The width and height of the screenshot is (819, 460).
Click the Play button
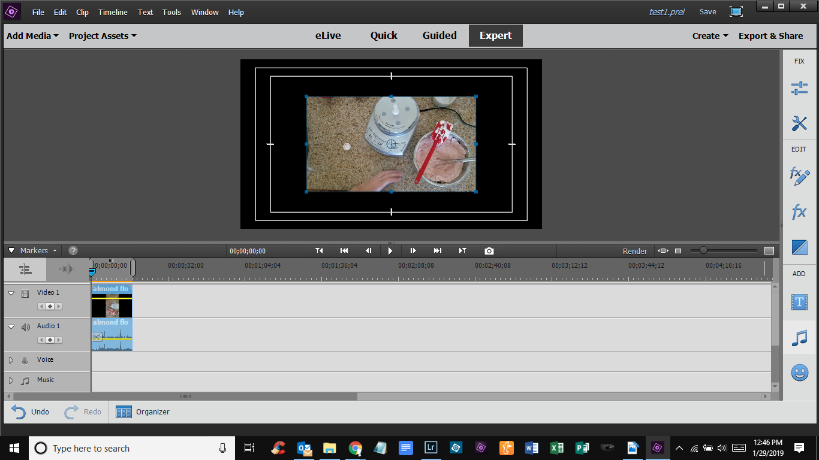(x=390, y=251)
